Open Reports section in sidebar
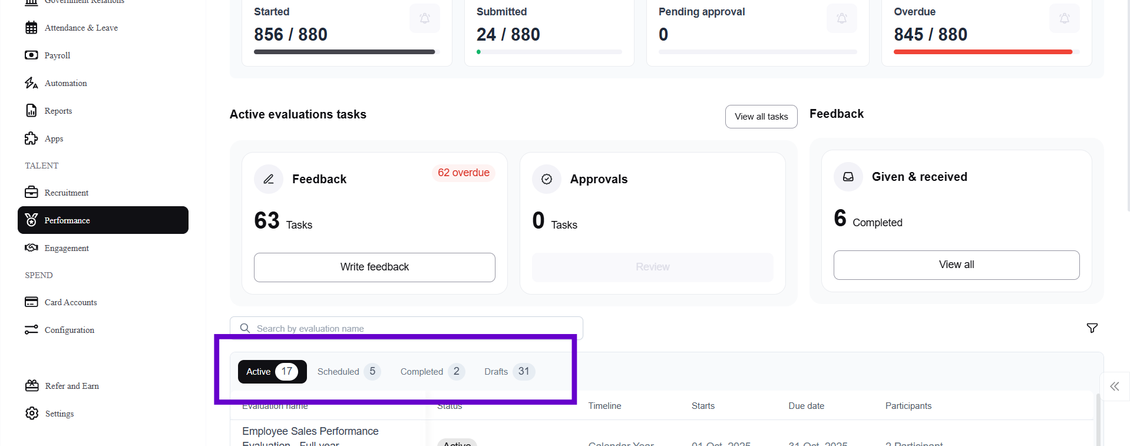Screen dimensions: 1130x446 pyautogui.click(x=58, y=111)
